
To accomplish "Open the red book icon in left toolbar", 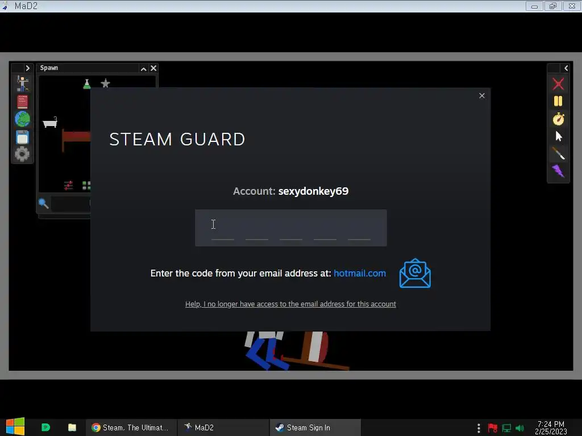I will (x=22, y=102).
